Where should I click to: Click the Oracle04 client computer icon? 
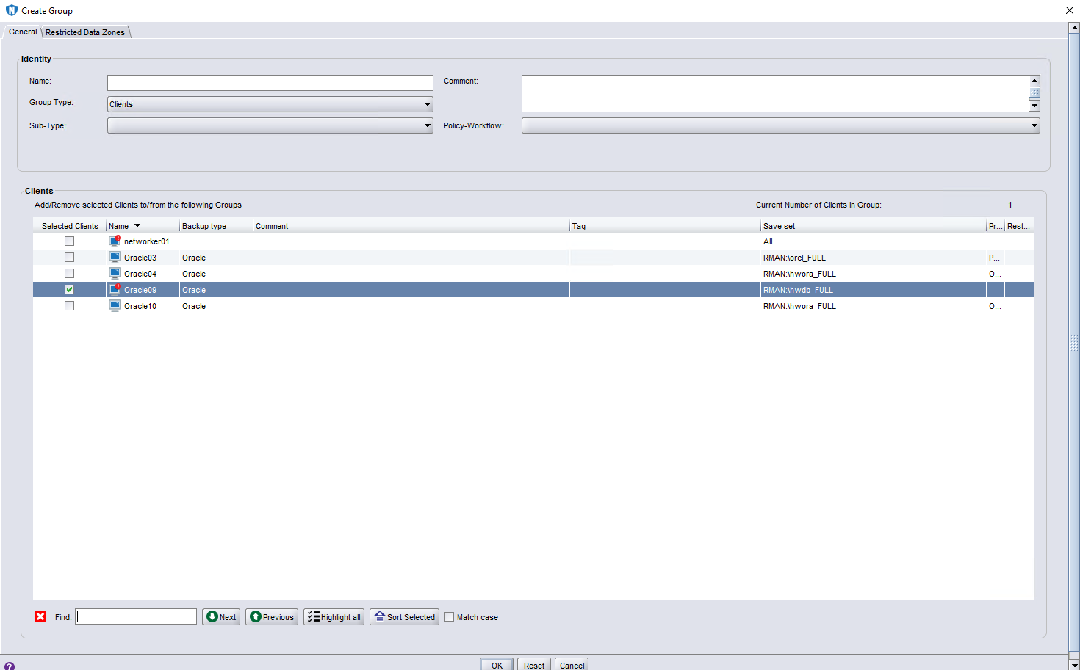[x=115, y=274]
